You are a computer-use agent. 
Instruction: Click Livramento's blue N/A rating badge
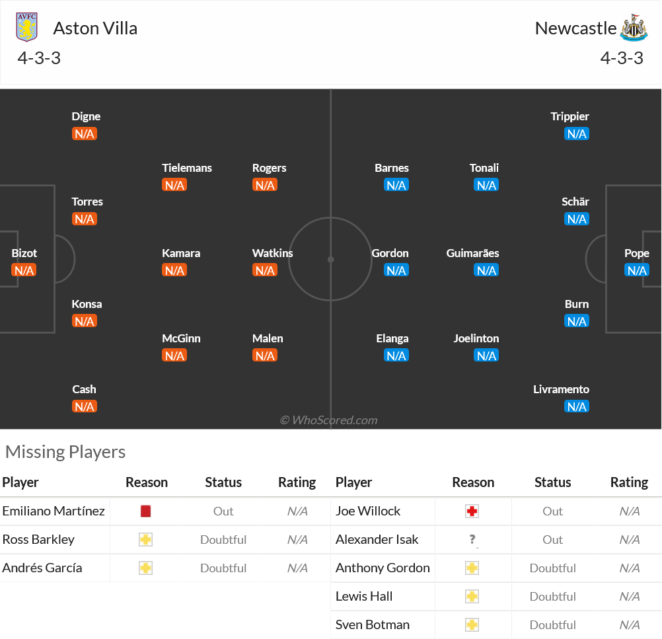tap(576, 406)
